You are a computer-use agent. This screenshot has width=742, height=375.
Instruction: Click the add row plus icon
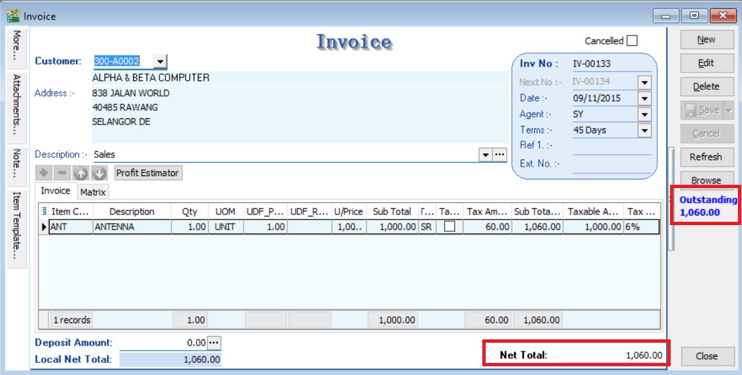point(44,173)
